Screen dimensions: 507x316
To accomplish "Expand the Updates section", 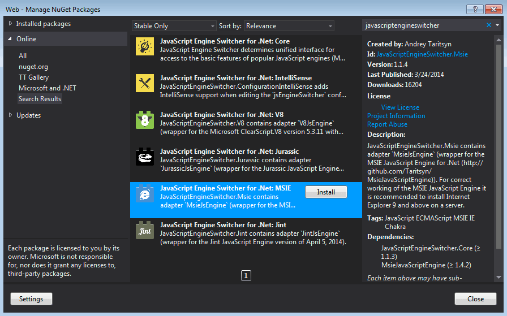I will pyautogui.click(x=10, y=115).
